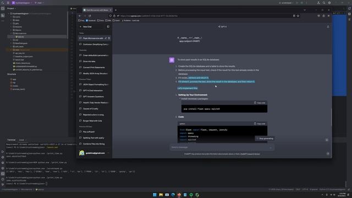
Task: Open the 'GPT Answers Questions' chat
Action: (94, 97)
